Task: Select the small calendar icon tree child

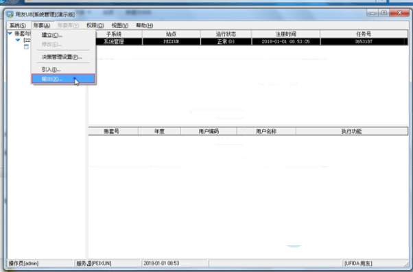Action: [x=26, y=47]
